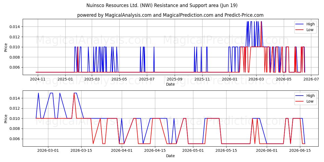Click the '2026-03-01' x-axis label on bottom chart
324x162 pixels.
point(48,151)
